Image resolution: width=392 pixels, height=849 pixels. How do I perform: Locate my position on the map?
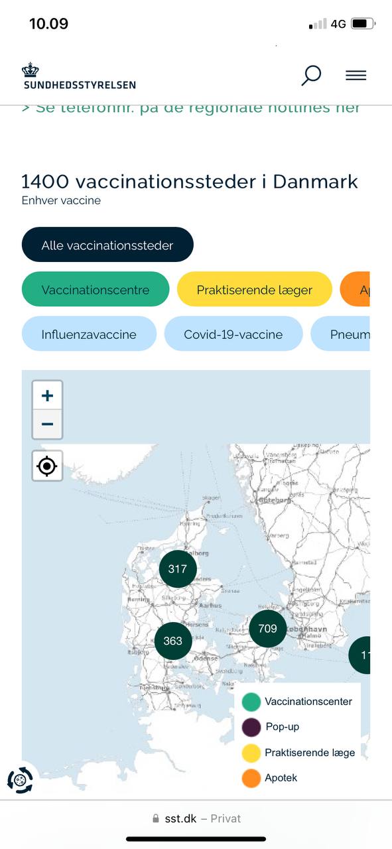tap(48, 466)
